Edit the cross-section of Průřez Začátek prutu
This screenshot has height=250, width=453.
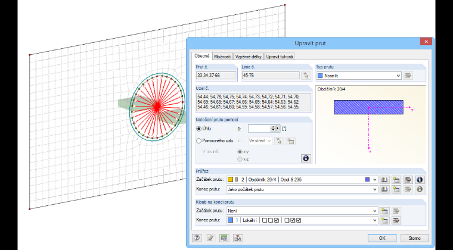[x=408, y=180]
